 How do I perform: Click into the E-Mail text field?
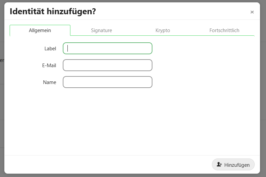108,65
